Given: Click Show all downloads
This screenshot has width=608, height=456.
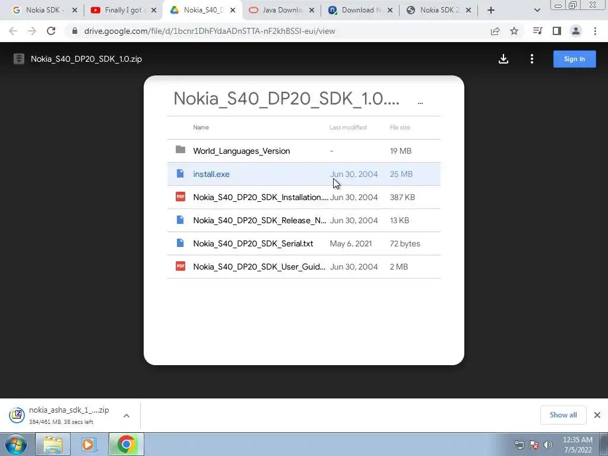Looking at the screenshot, I should point(563,415).
